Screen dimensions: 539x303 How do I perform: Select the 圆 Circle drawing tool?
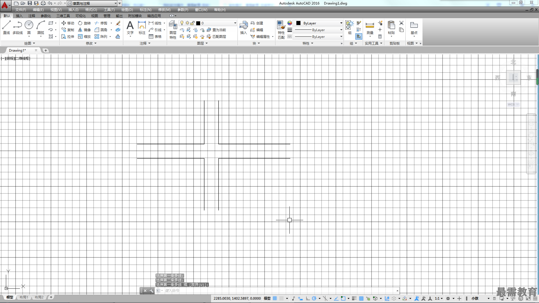coord(29,27)
